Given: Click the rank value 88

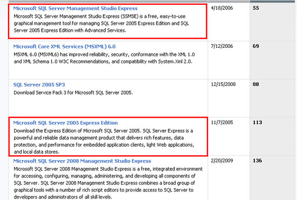Looking at the screenshot, I should (256, 84).
